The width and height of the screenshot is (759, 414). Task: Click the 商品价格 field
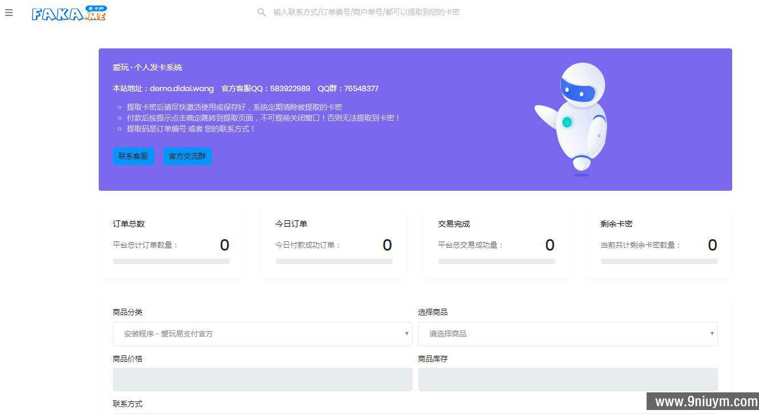pyautogui.click(x=263, y=379)
